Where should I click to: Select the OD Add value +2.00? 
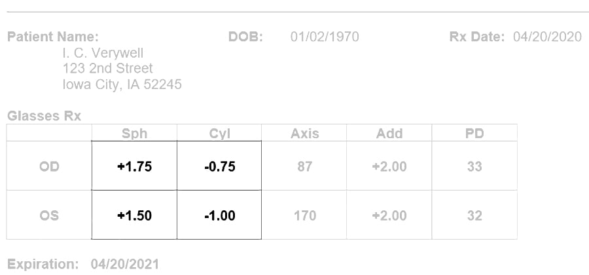click(389, 166)
